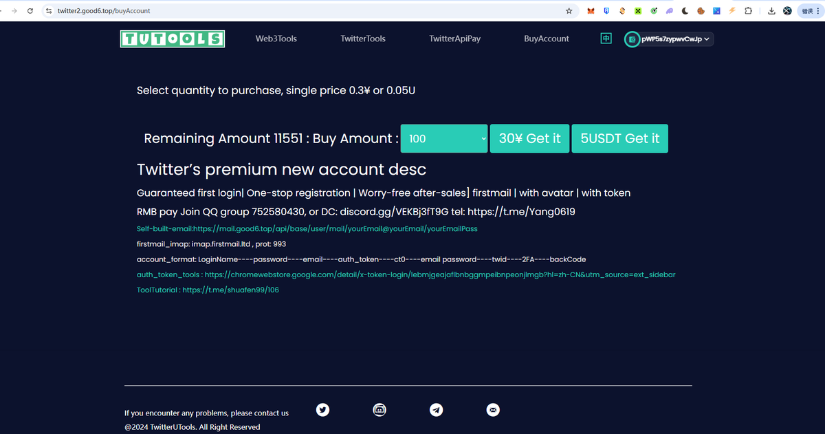This screenshot has width=825, height=434.
Task: Open the green OKX-style grid extension
Action: (x=638, y=11)
